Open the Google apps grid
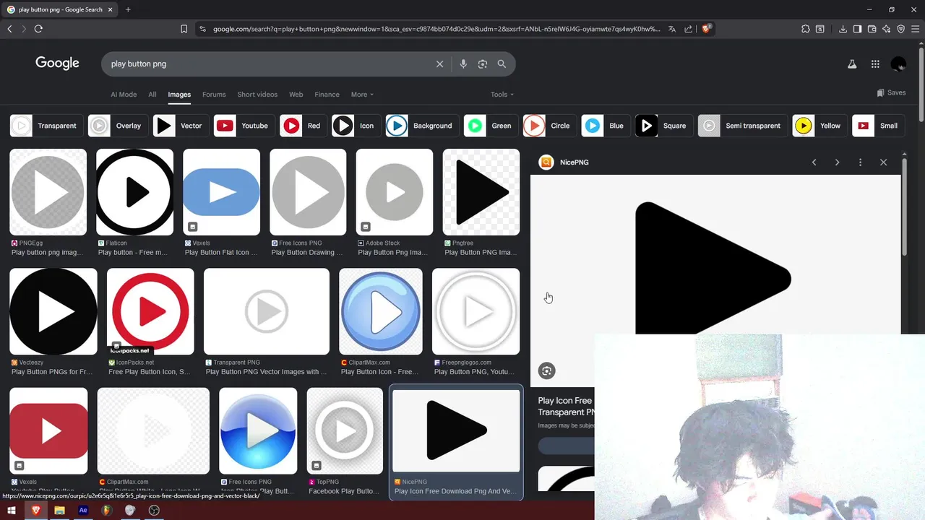 (x=875, y=64)
